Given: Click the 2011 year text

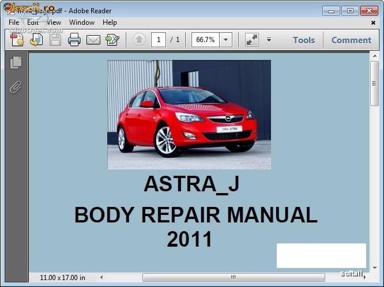Looking at the screenshot, I should coord(189,239).
